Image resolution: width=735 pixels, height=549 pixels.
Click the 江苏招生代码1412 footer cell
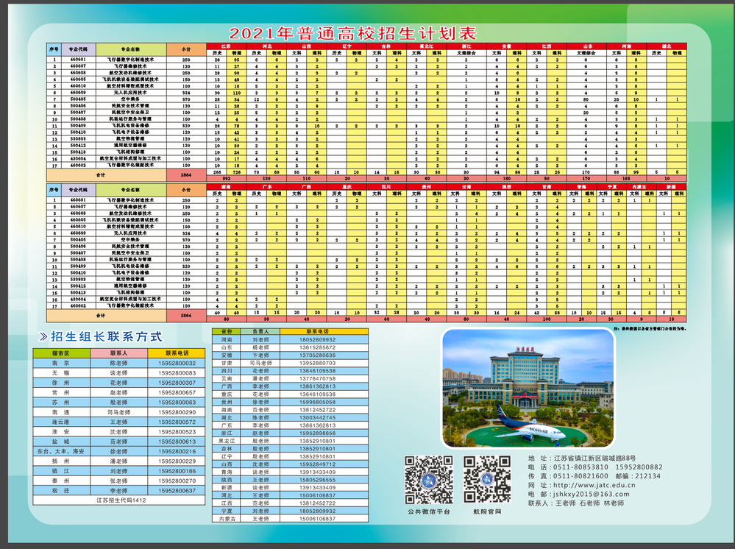pos(119,500)
